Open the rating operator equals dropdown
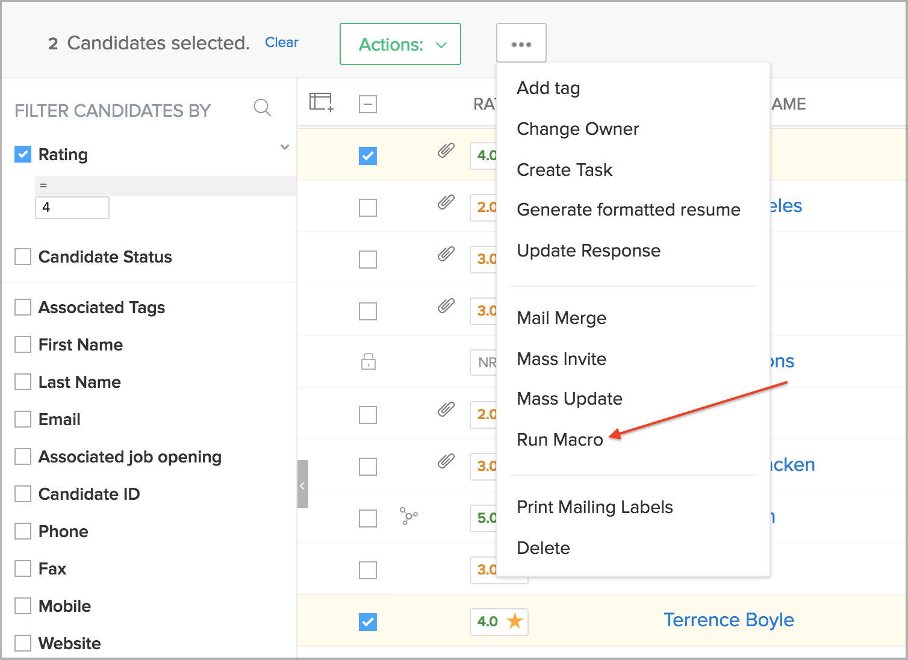This screenshot has width=908, height=660. tap(165, 185)
